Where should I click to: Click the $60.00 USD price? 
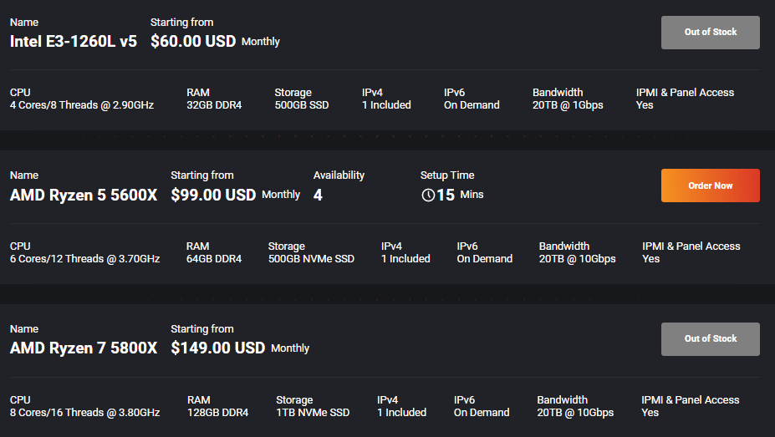(193, 41)
